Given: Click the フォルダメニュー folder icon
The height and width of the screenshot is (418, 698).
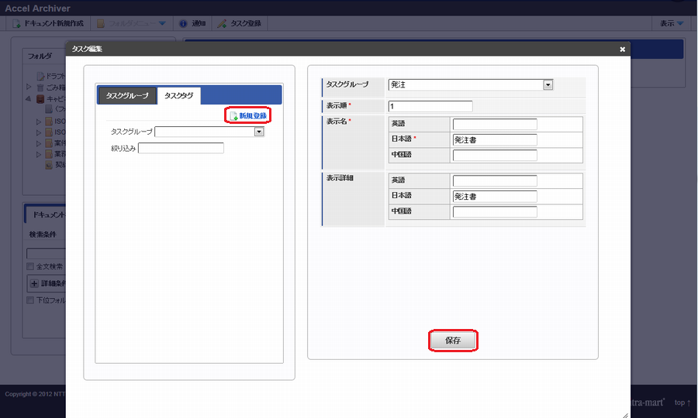Looking at the screenshot, I should [101, 23].
